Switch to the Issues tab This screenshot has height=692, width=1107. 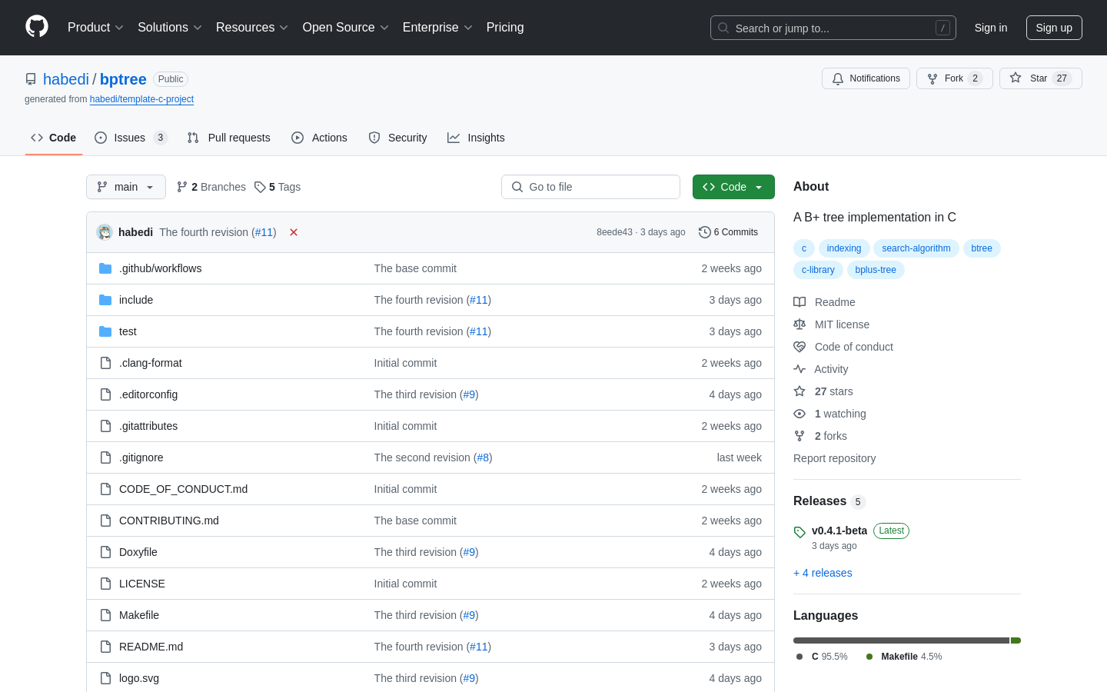pos(131,138)
